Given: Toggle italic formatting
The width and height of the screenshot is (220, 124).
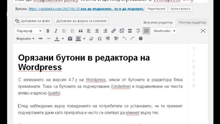Looking at the screenshot, I should click(x=56, y=31).
